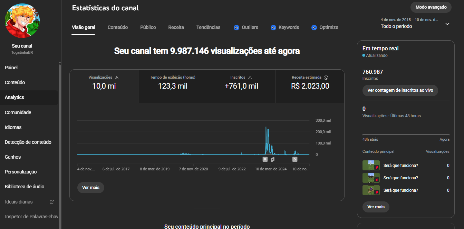This screenshot has width=464, height=229.
Task: Open the Keywords tab
Action: [x=285, y=27]
